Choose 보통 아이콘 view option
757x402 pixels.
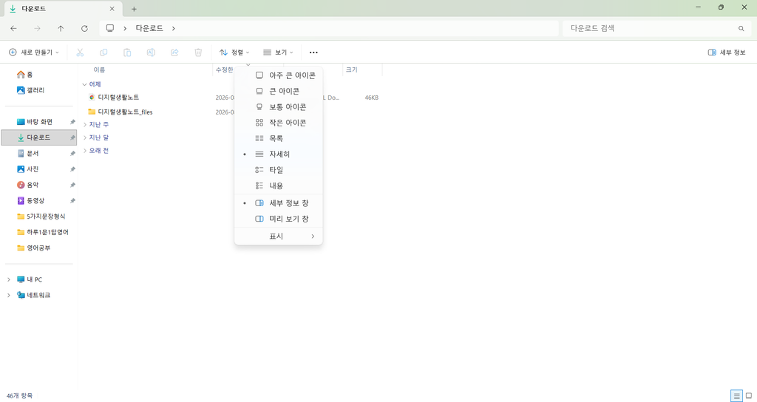[279, 106]
